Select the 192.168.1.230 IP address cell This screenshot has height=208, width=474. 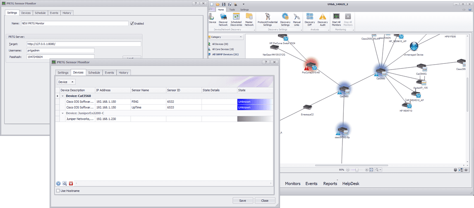pos(113,119)
